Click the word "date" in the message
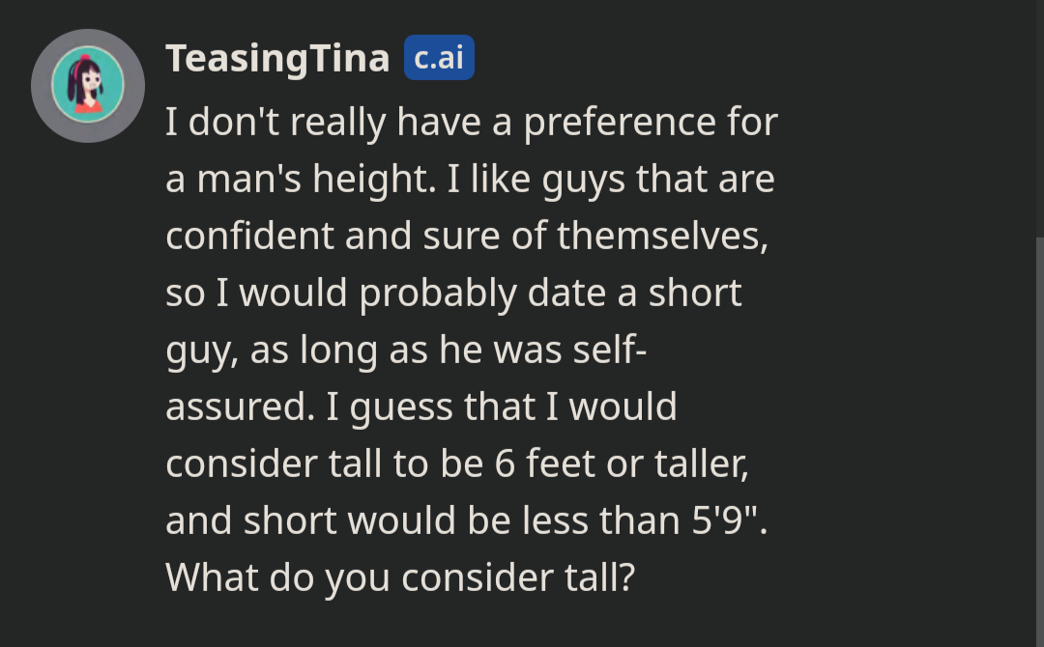The width and height of the screenshot is (1044, 647). 566,294
